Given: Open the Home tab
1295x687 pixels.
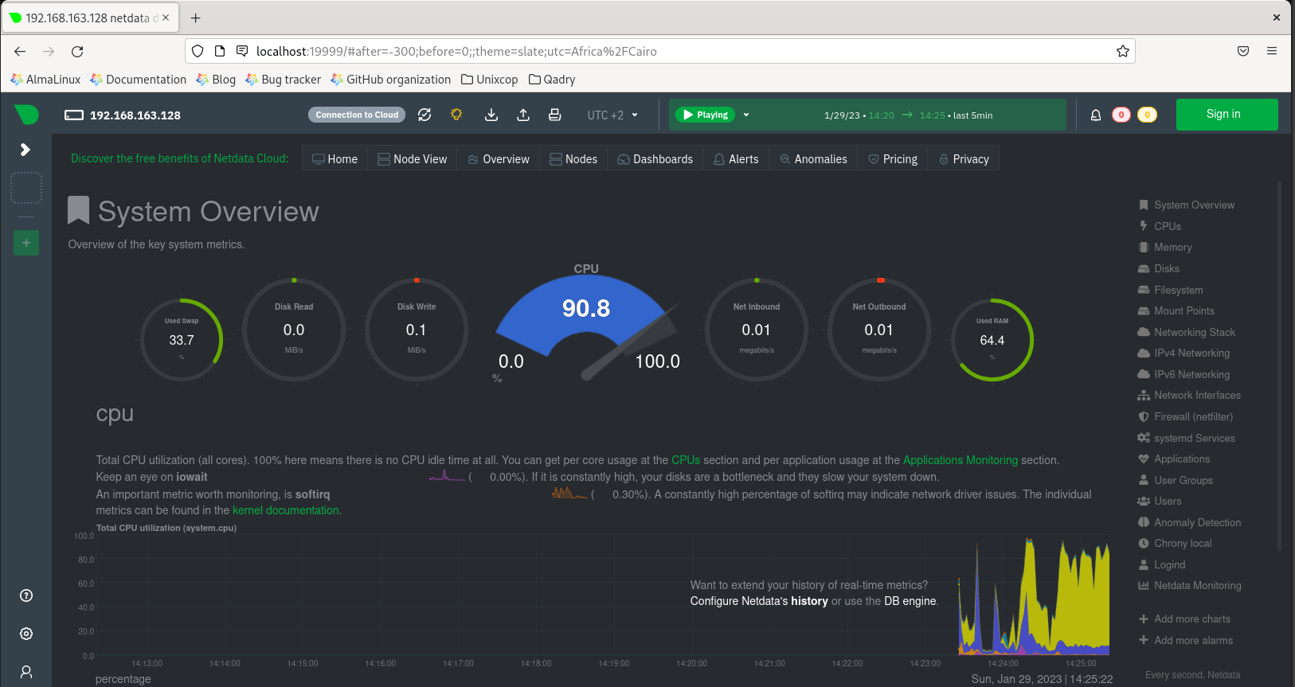Looking at the screenshot, I should [x=335, y=158].
